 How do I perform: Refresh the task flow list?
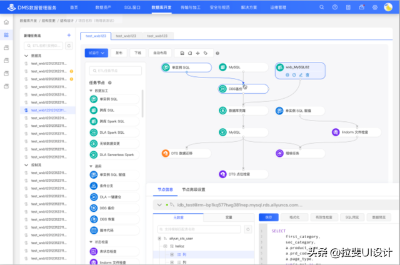69,46
